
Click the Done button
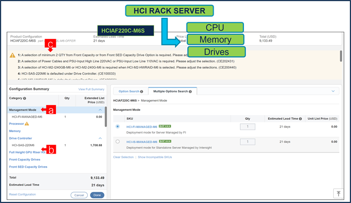click(97, 195)
